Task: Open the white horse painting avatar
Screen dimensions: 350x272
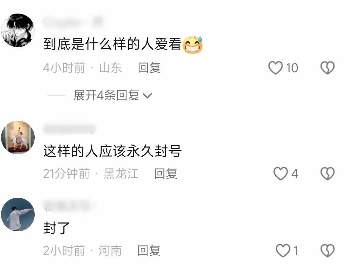Action: coord(18,137)
